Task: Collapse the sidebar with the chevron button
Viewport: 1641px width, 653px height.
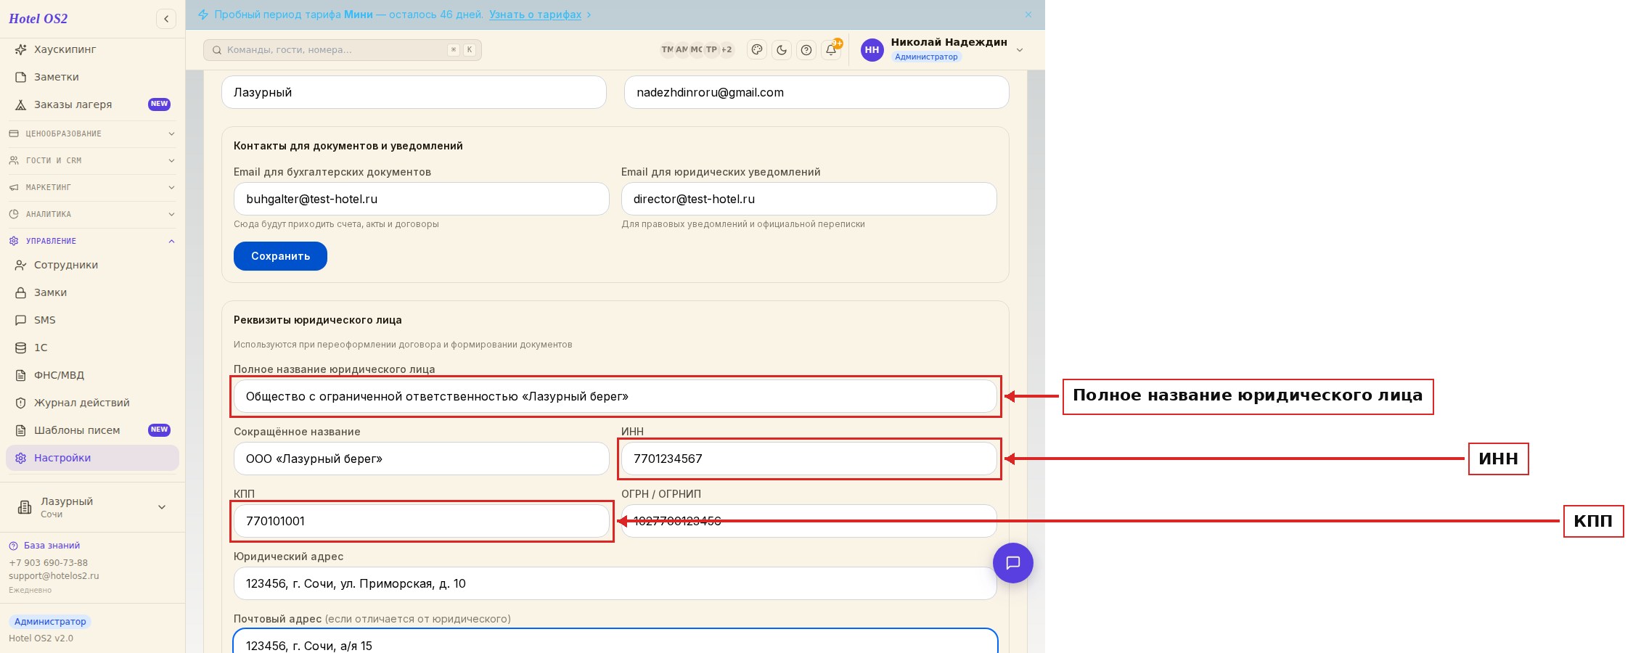Action: click(x=166, y=19)
